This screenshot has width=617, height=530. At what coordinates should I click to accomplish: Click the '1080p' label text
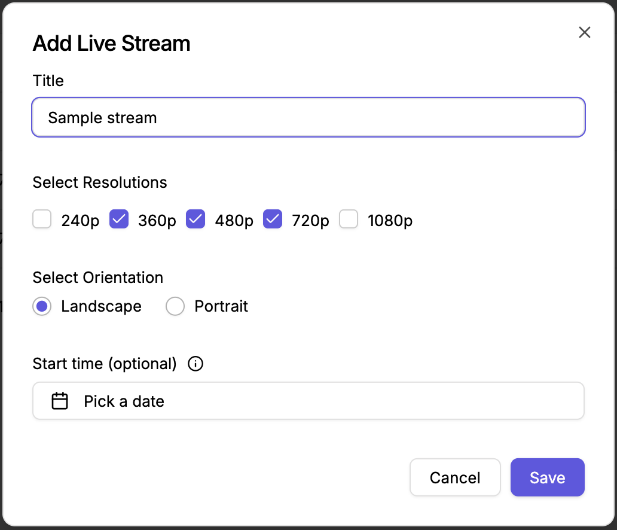tap(390, 221)
